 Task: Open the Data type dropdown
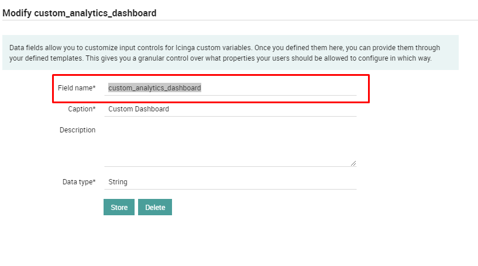click(229, 182)
